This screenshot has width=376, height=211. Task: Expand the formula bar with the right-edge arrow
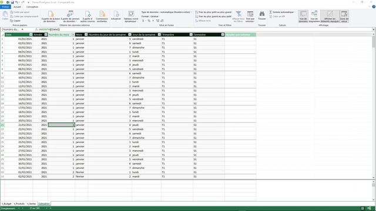(374, 29)
